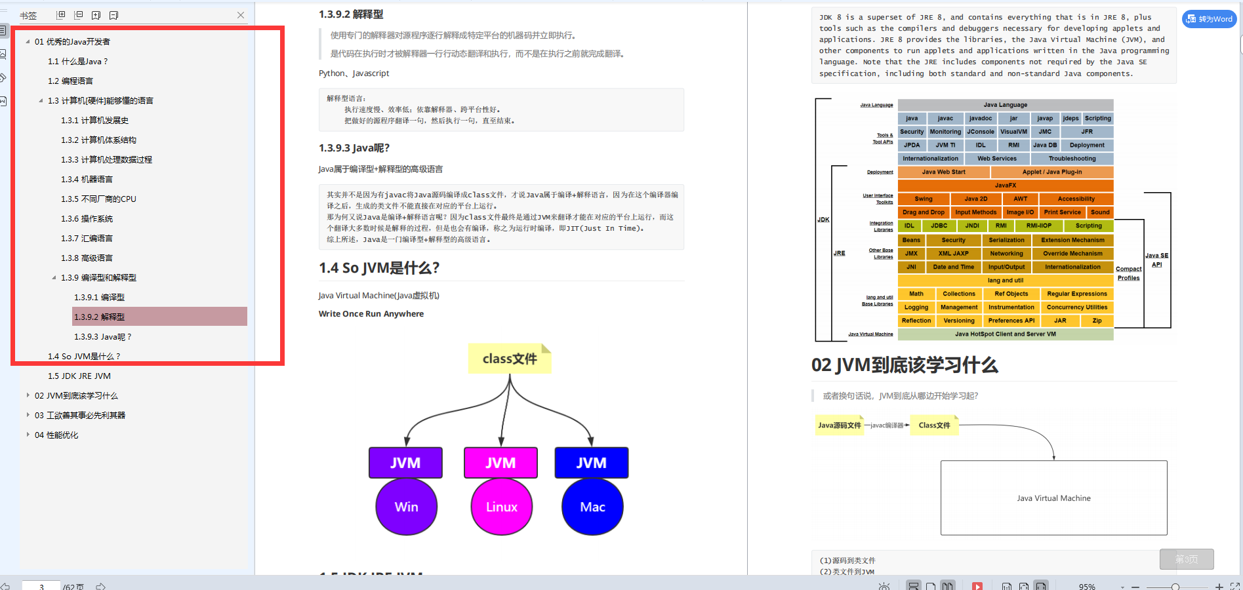This screenshot has width=1243, height=590.
Task: Collapse 01 优秀的Java开发者 bookmark
Action: click(x=28, y=41)
